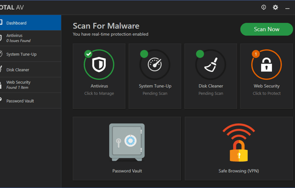Open Disk Cleaner in the sidebar
Image resolution: width=295 pixels, height=188 pixels.
pos(30,70)
